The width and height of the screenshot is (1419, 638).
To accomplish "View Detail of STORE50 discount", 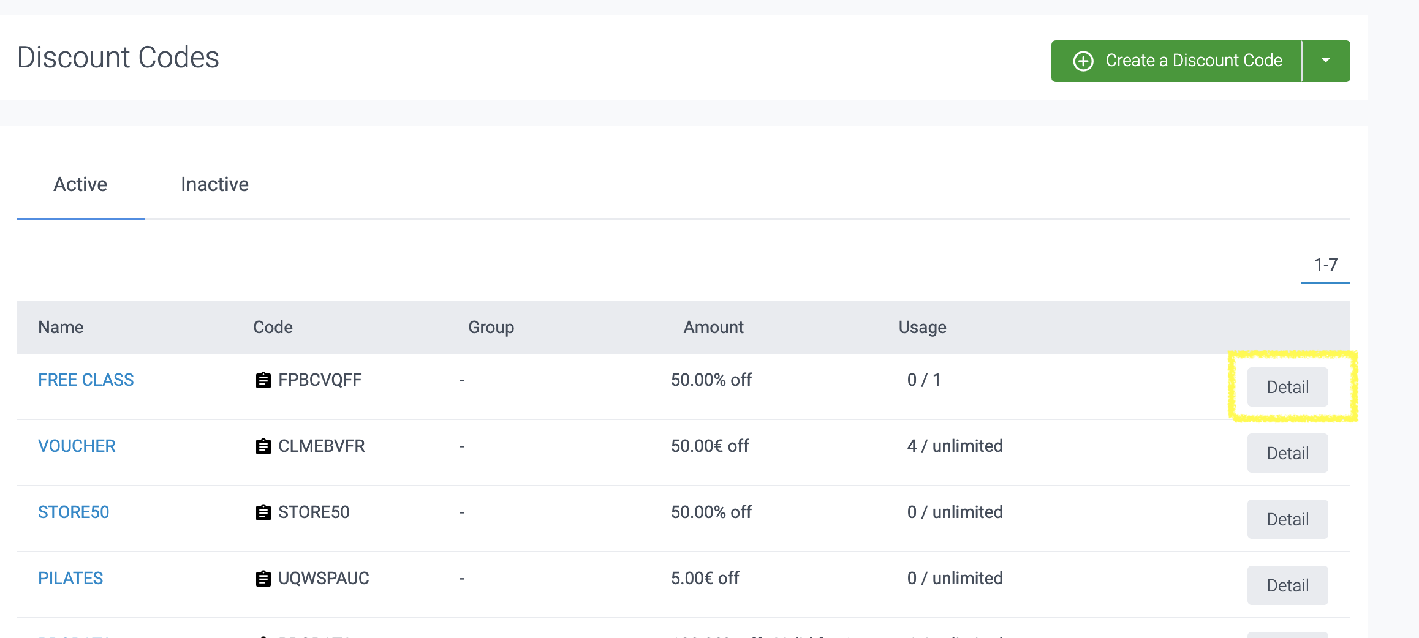I will (1287, 519).
